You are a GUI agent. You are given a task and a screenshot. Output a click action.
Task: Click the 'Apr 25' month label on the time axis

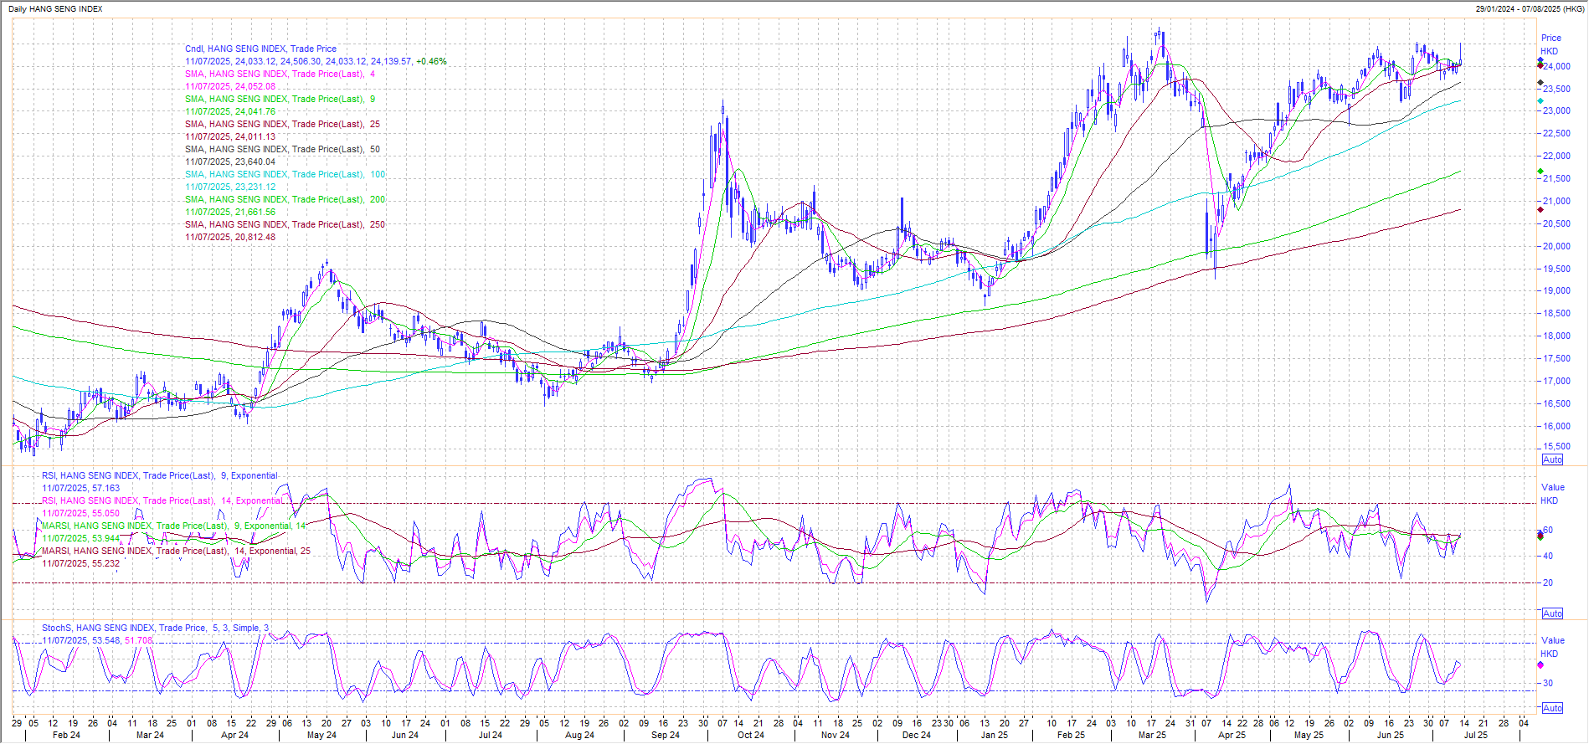(1232, 735)
